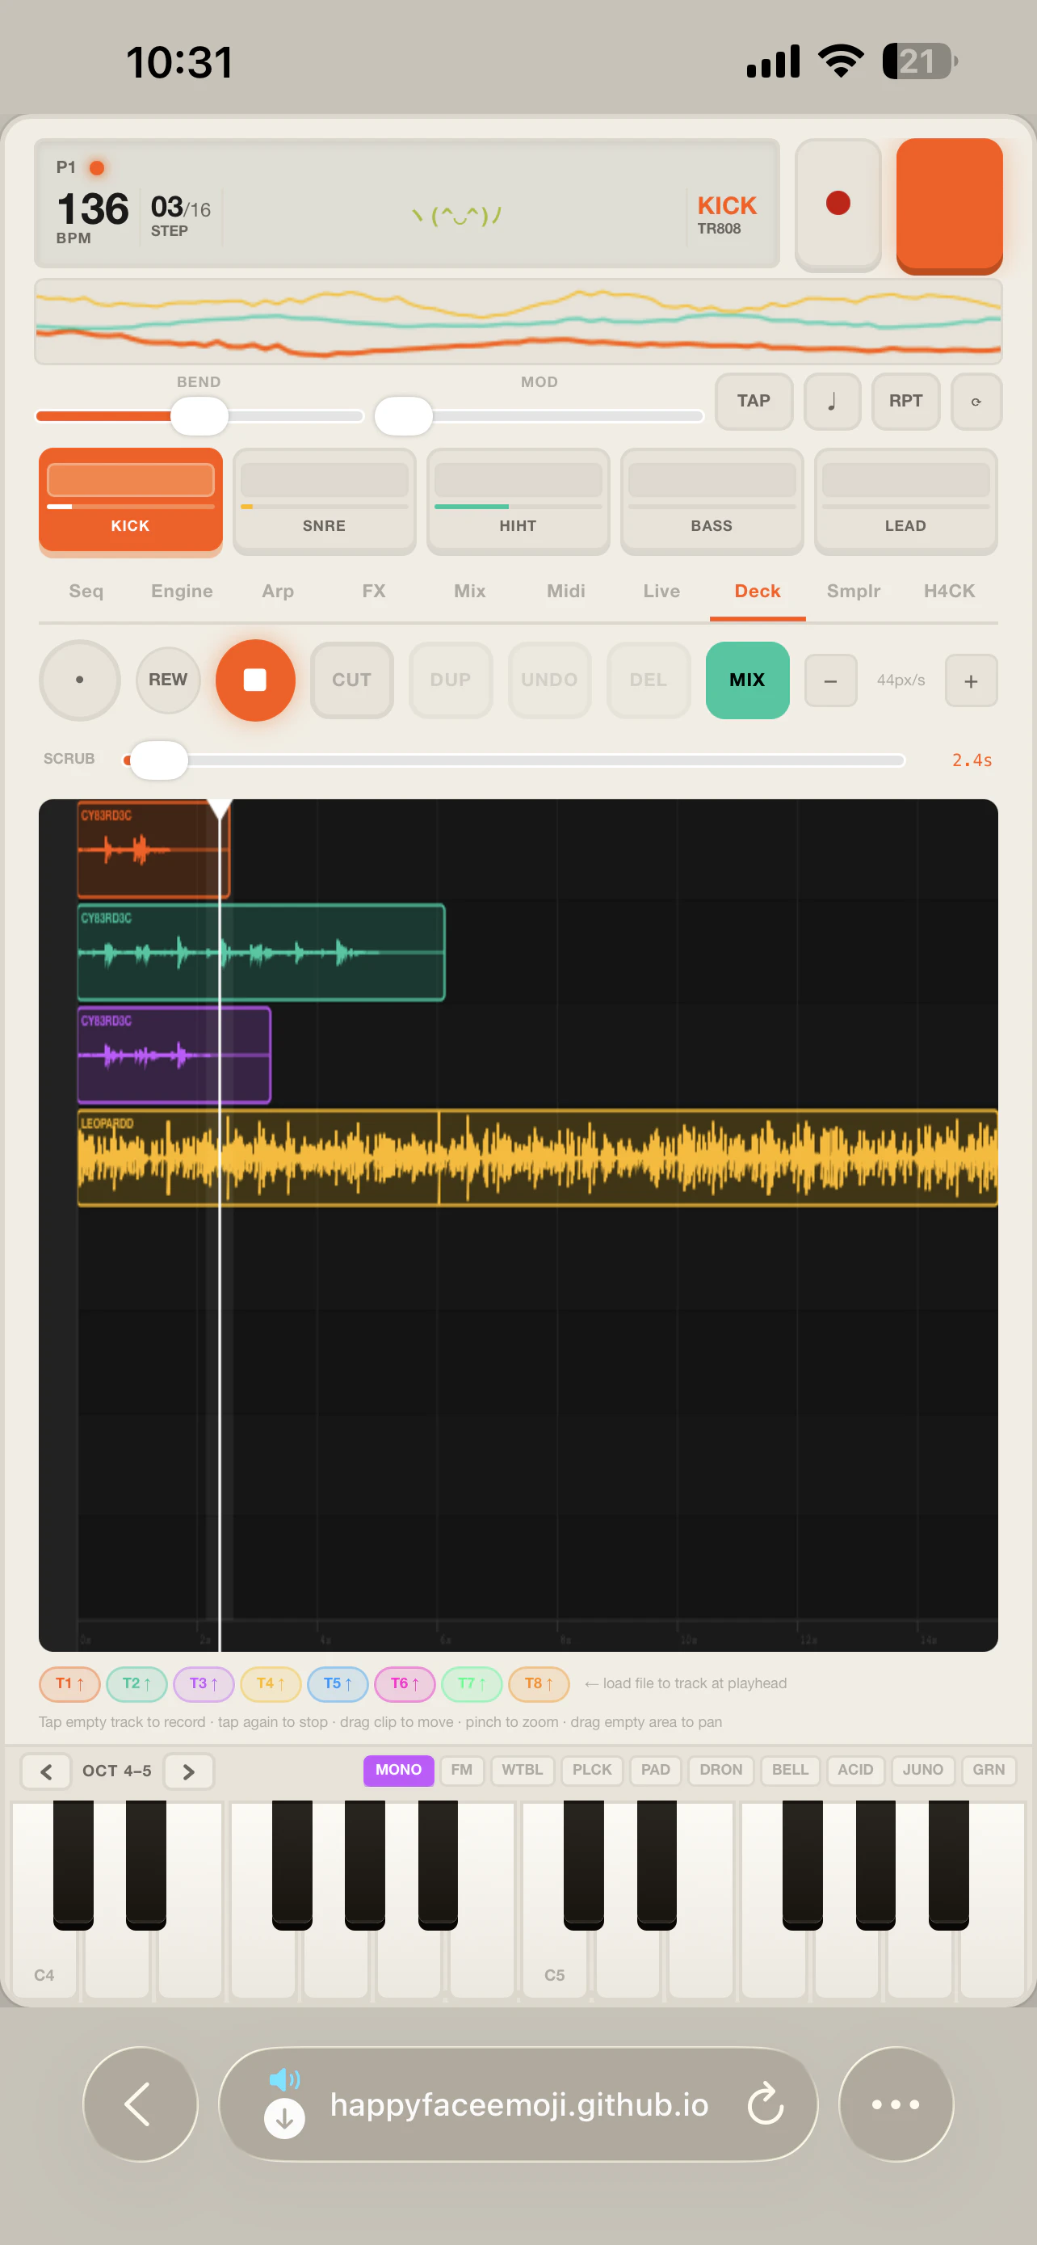Image resolution: width=1037 pixels, height=2245 pixels.
Task: Open the browser three-dots menu
Action: point(895,2104)
